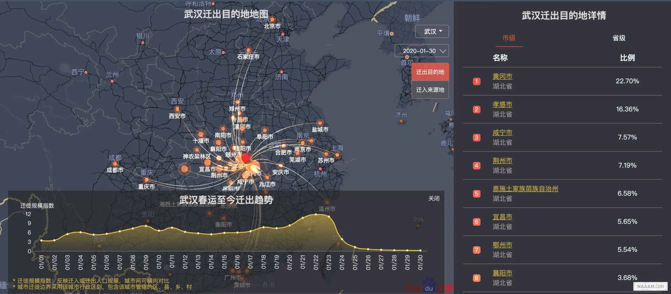
Task: Open the 襄阳市 link in the list
Action: click(502, 273)
